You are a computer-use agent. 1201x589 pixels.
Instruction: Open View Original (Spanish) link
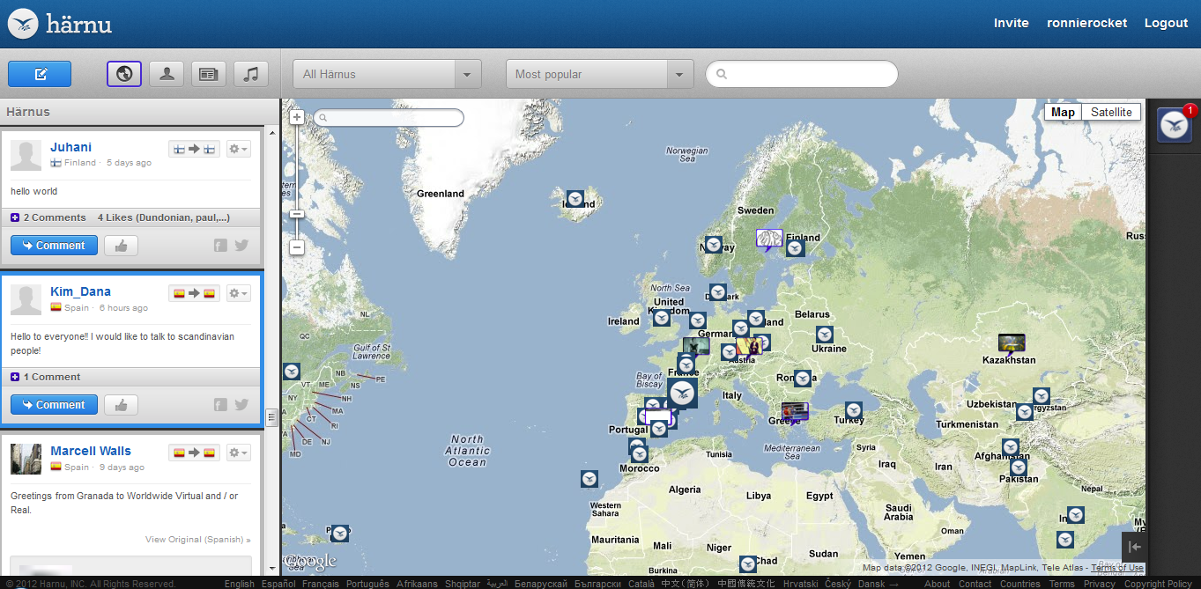pos(197,540)
